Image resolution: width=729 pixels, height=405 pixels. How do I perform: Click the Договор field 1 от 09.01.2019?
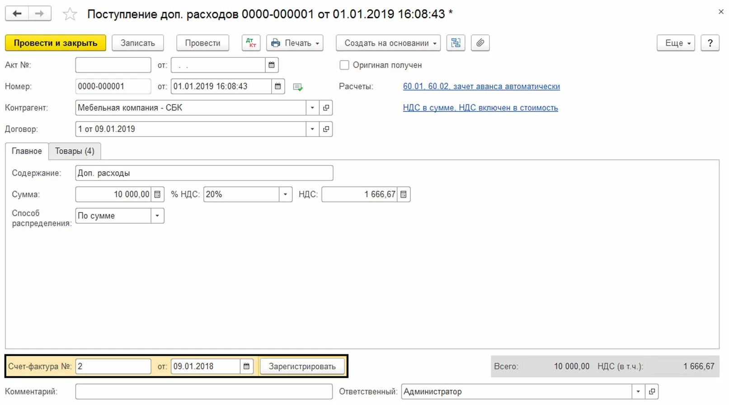pos(190,129)
